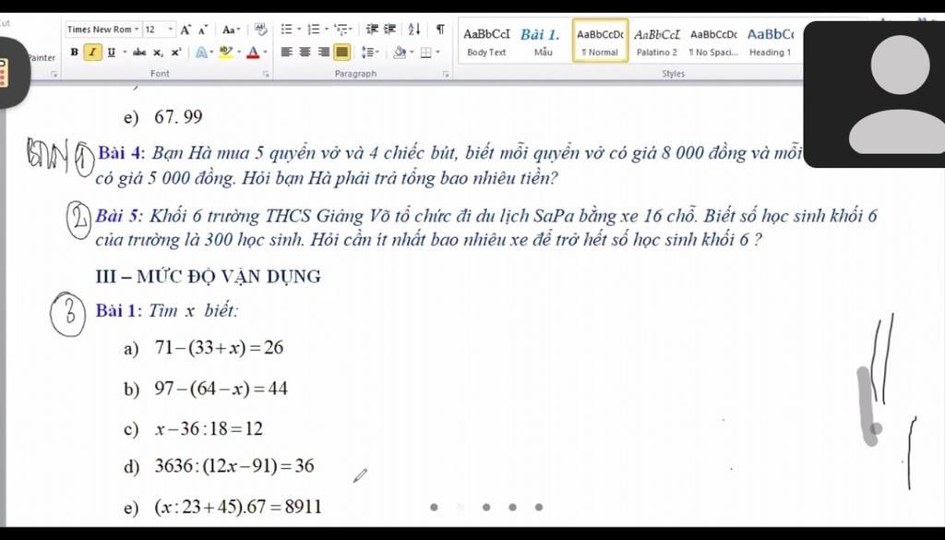The image size is (945, 540).
Task: Open the font name box Times New Roman
Action: [x=103, y=30]
